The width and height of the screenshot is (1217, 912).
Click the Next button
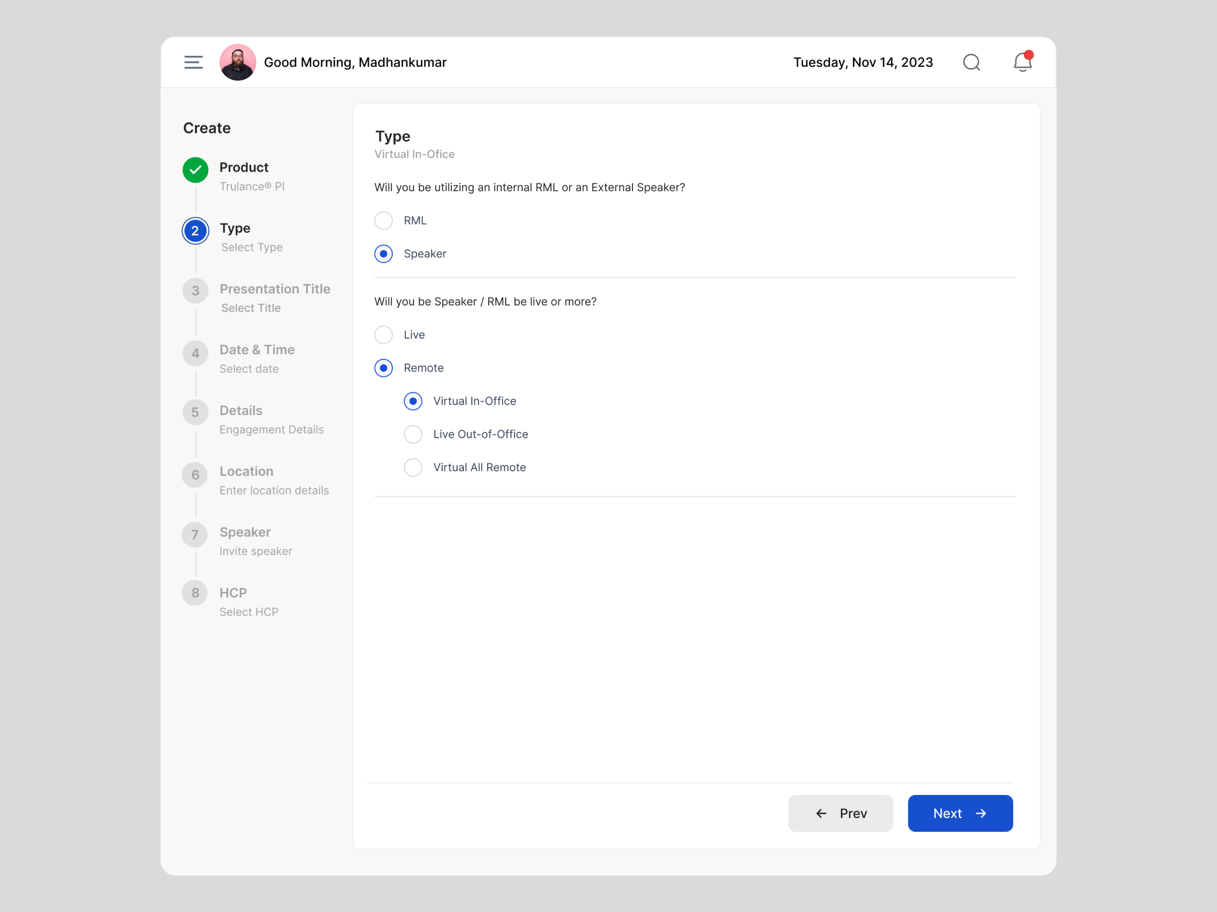[x=960, y=813]
